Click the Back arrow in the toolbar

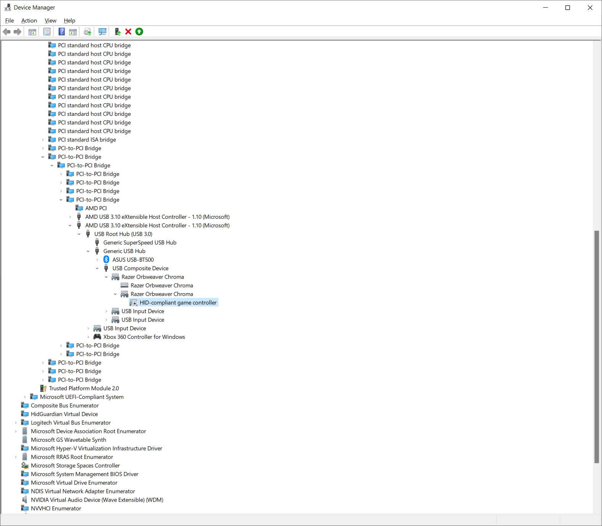pyautogui.click(x=6, y=32)
